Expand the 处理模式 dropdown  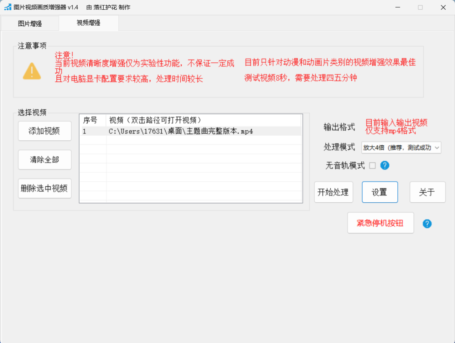(x=401, y=148)
